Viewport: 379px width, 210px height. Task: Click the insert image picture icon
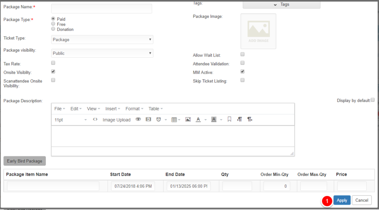tap(188, 119)
